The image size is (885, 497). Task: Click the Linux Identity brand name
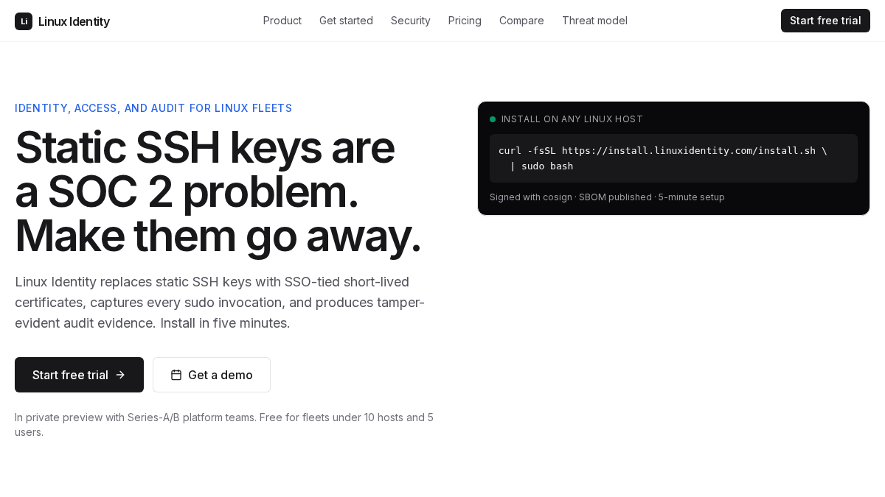pos(74,21)
